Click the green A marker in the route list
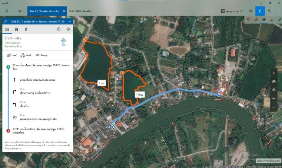 coord(8,67)
